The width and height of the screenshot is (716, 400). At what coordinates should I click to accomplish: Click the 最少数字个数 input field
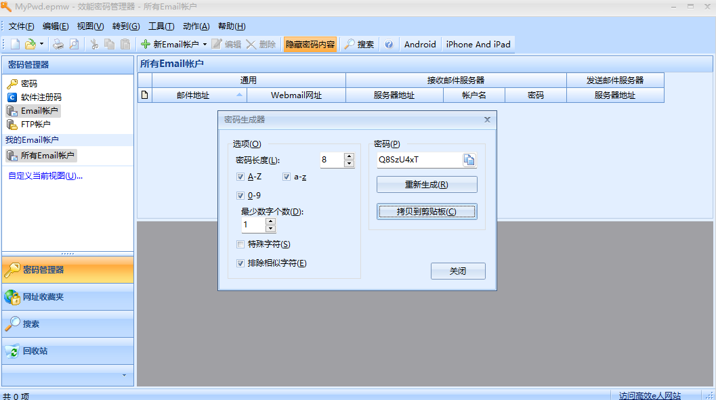coord(253,225)
